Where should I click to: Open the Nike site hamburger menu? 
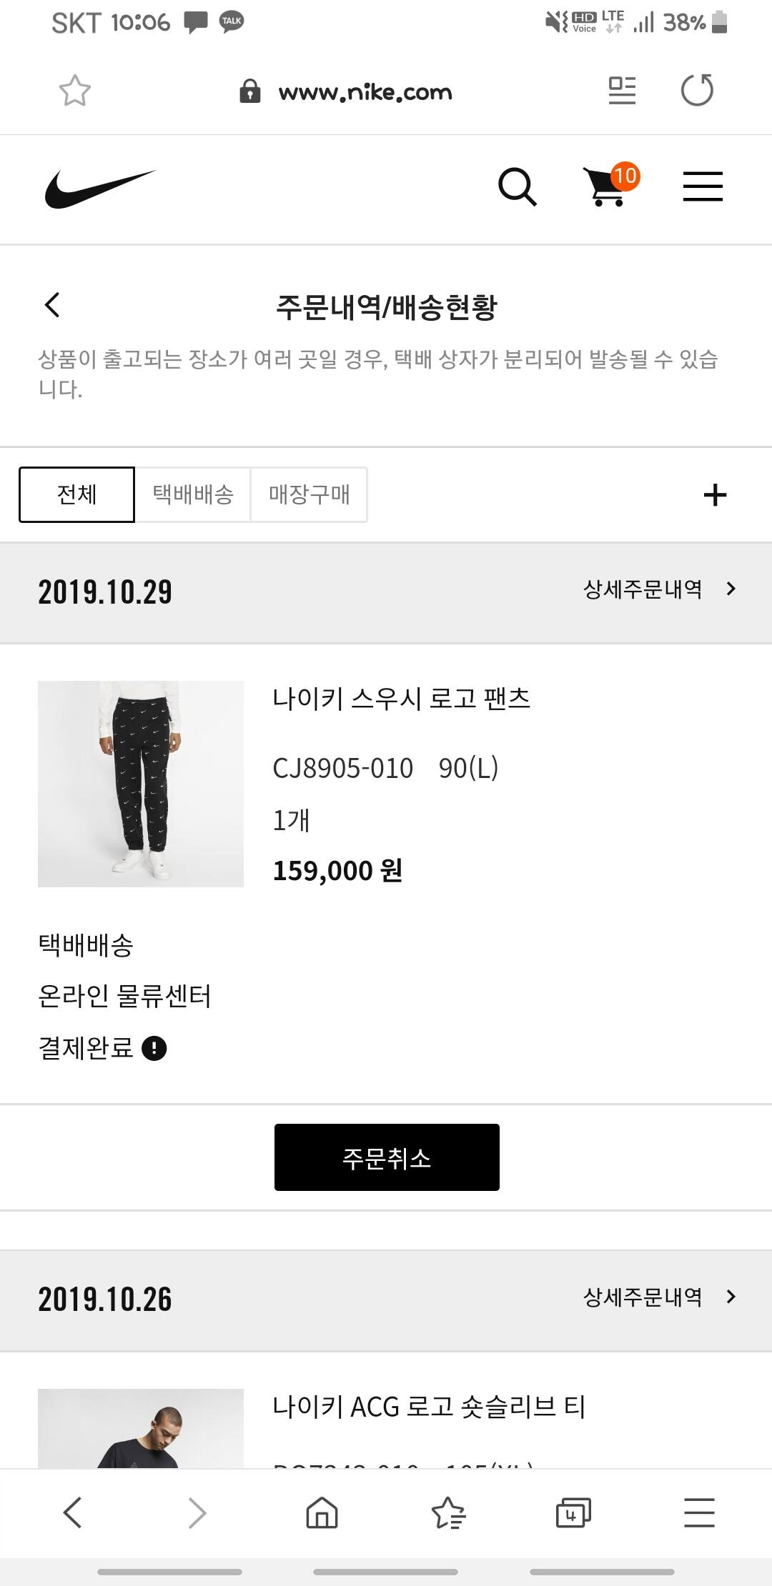click(x=703, y=186)
